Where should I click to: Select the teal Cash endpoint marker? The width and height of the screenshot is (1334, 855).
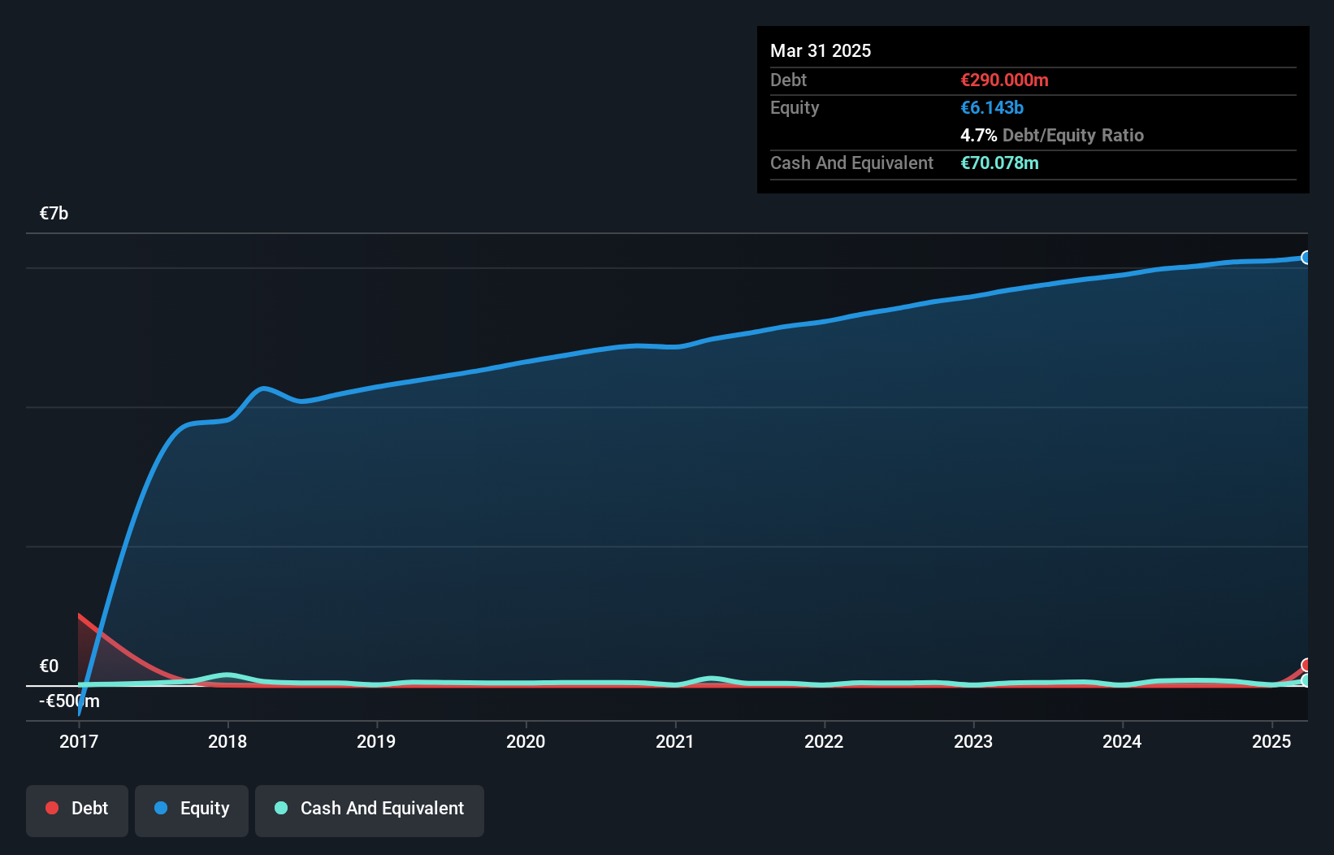point(1306,680)
